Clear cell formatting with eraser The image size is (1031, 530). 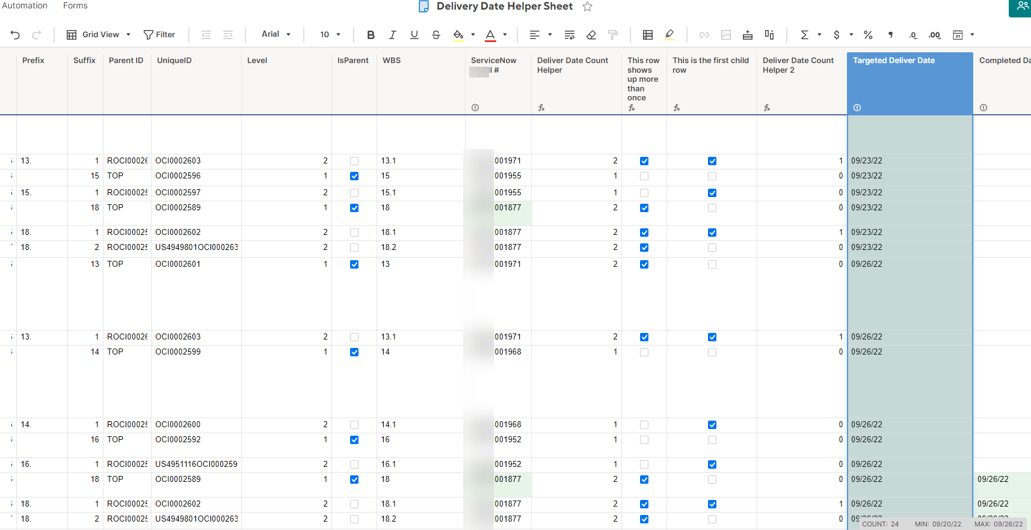pos(591,35)
